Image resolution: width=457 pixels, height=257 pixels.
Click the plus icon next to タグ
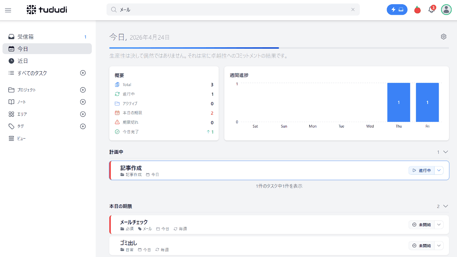point(83,126)
